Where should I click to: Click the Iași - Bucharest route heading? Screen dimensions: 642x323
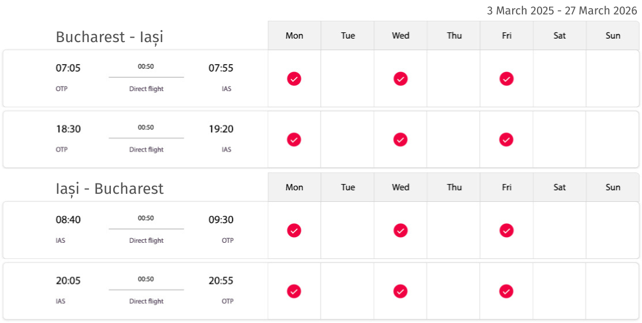[109, 189]
